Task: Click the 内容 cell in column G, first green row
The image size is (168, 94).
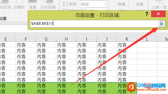Action: click(x=46, y=85)
